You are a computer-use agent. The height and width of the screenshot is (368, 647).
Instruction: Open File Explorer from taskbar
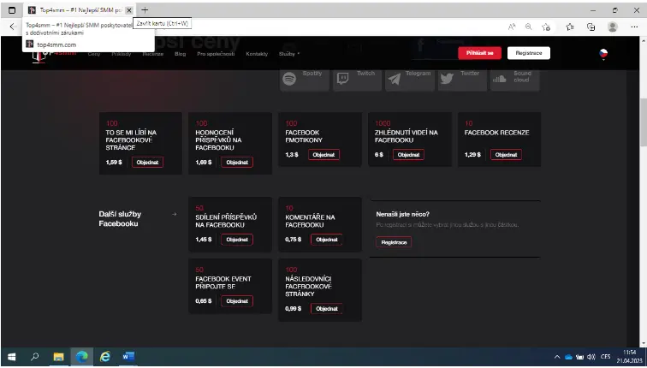point(58,357)
